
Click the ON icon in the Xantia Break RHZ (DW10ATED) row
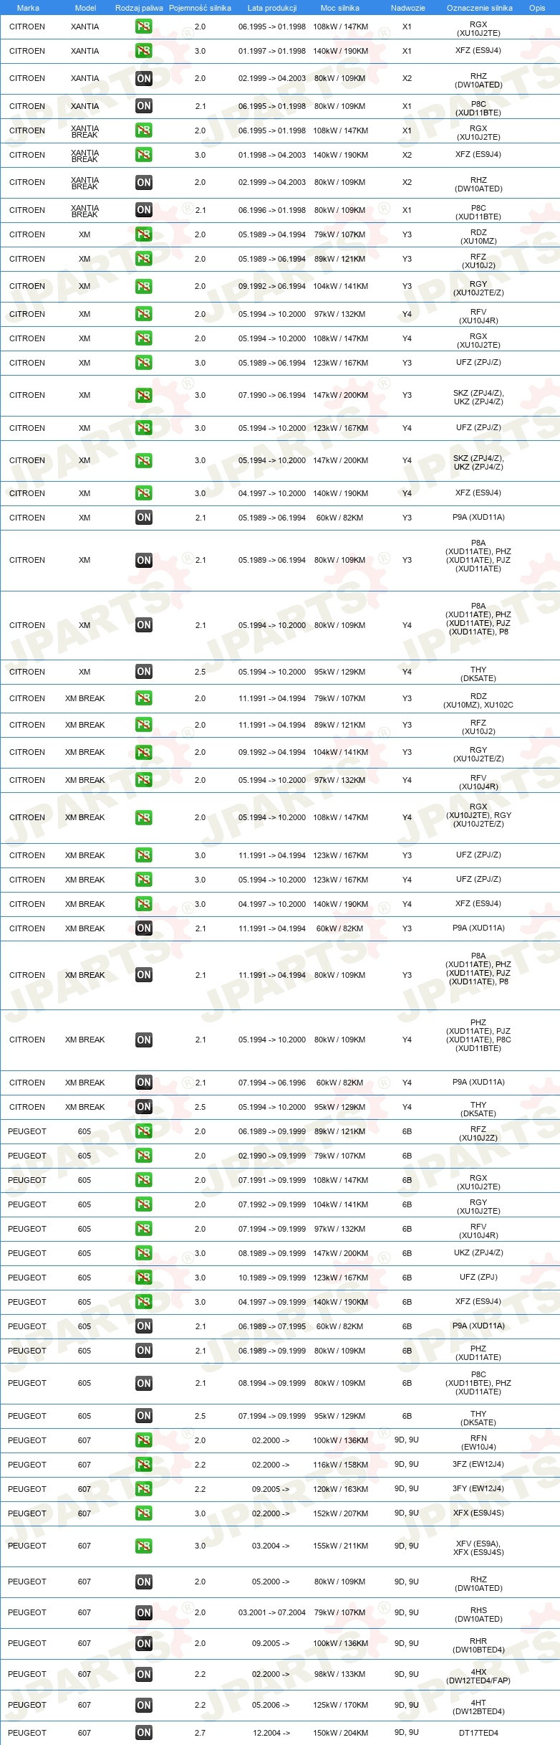pyautogui.click(x=144, y=183)
